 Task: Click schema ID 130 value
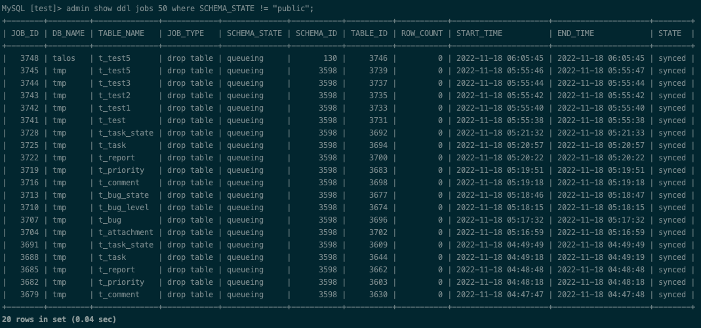pos(330,58)
